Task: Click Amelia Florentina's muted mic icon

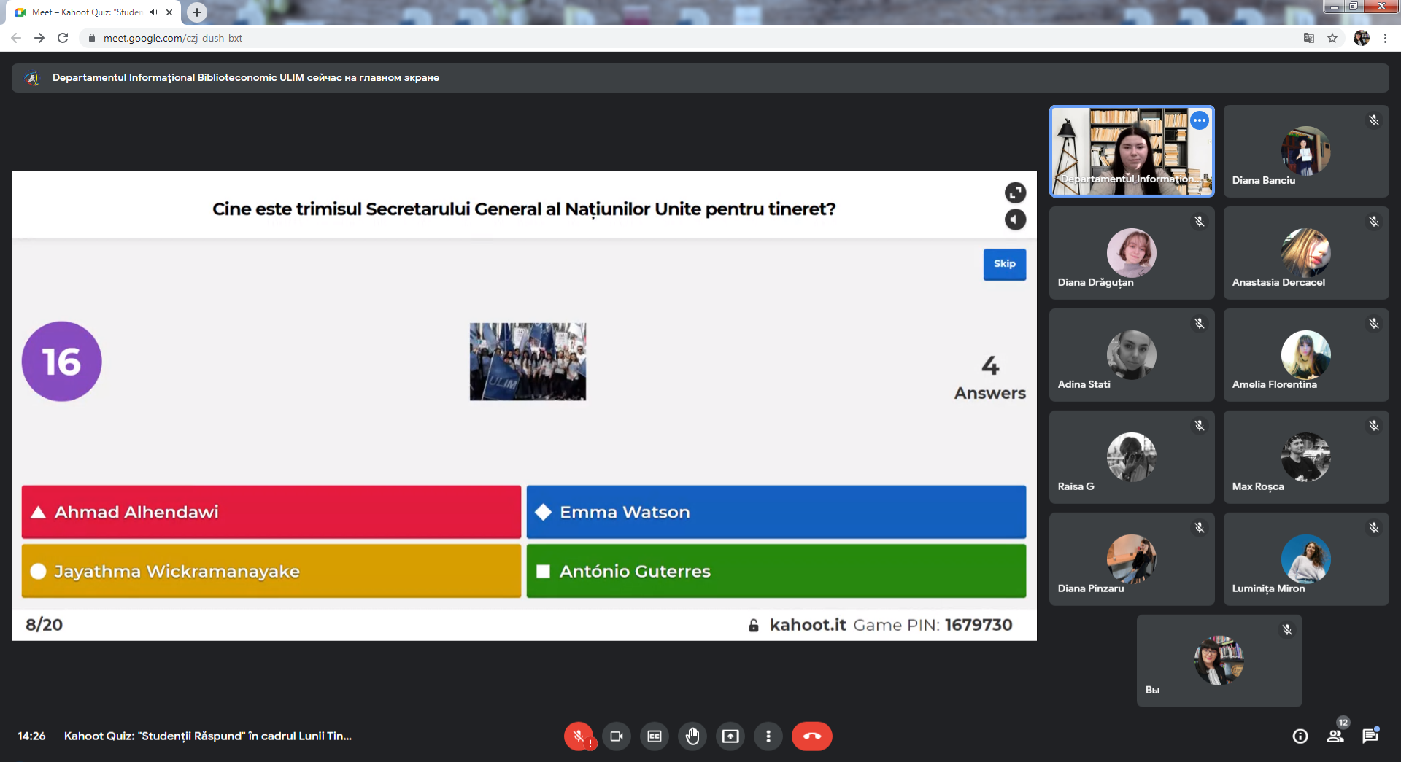Action: tap(1374, 324)
